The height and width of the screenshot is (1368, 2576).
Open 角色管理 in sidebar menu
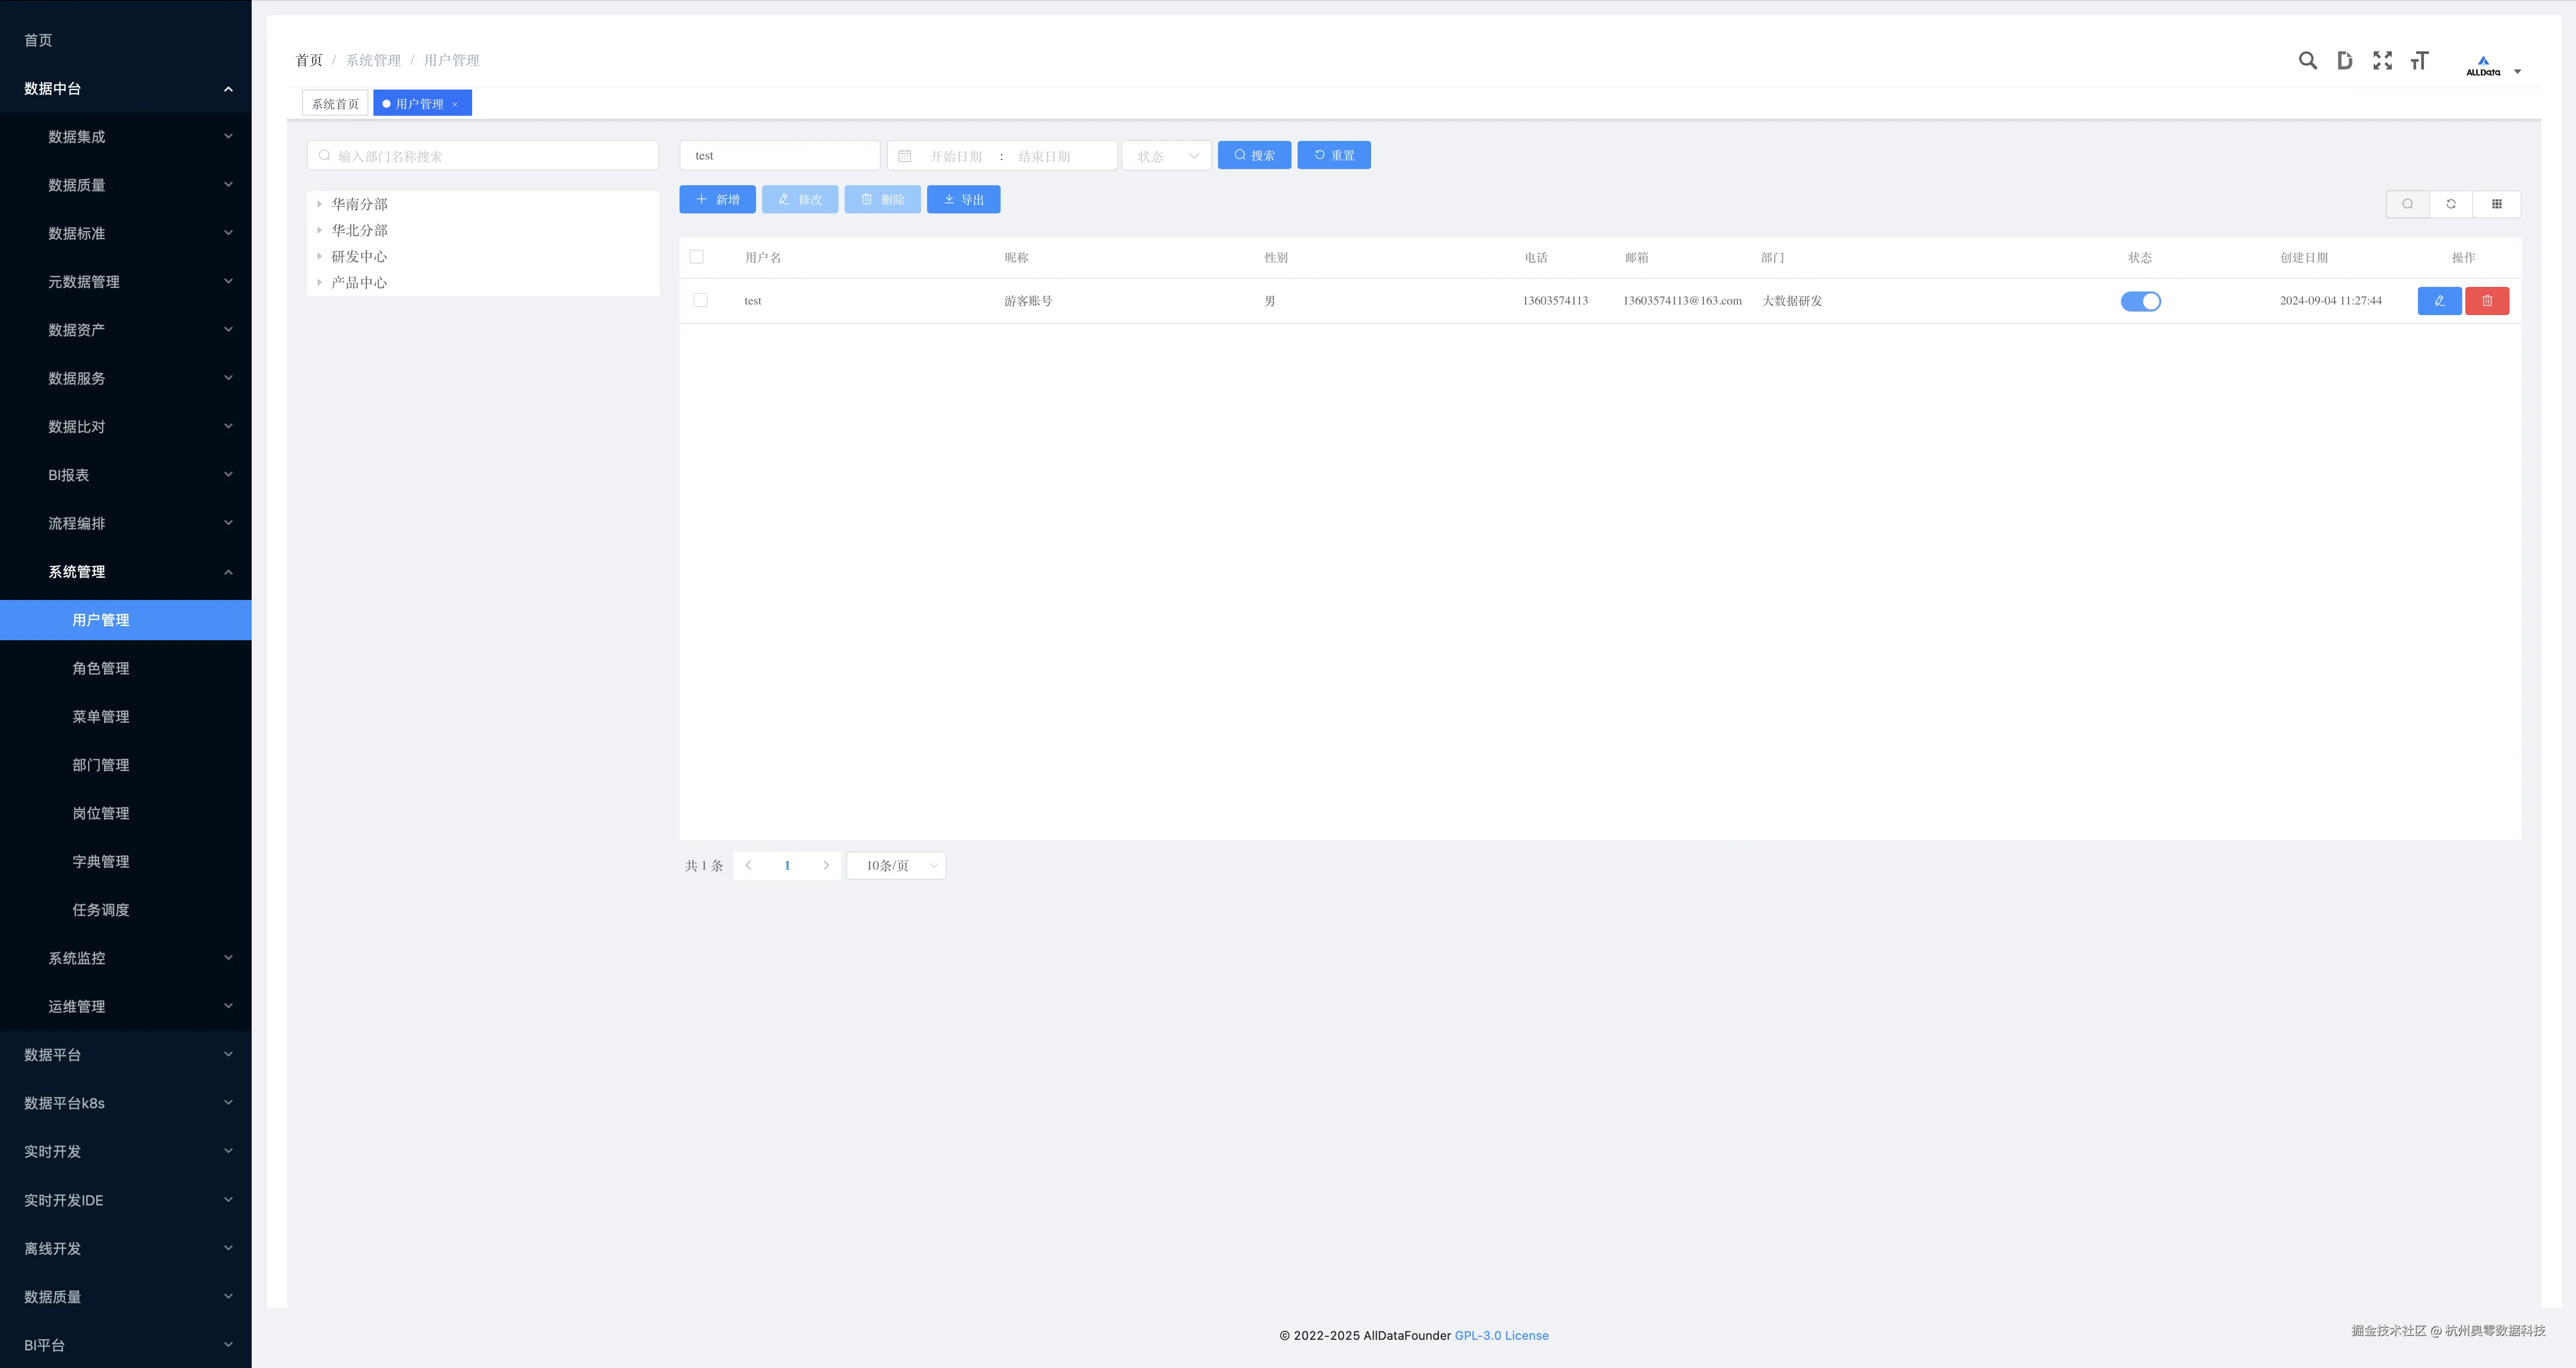click(x=101, y=668)
